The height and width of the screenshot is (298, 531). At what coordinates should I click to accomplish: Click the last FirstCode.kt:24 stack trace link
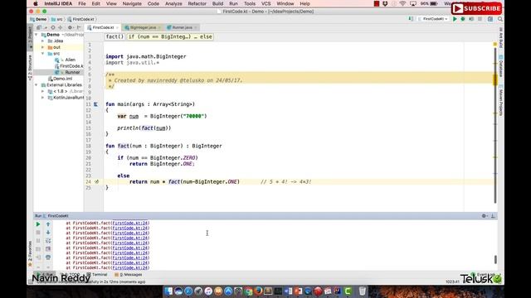[x=130, y=268]
